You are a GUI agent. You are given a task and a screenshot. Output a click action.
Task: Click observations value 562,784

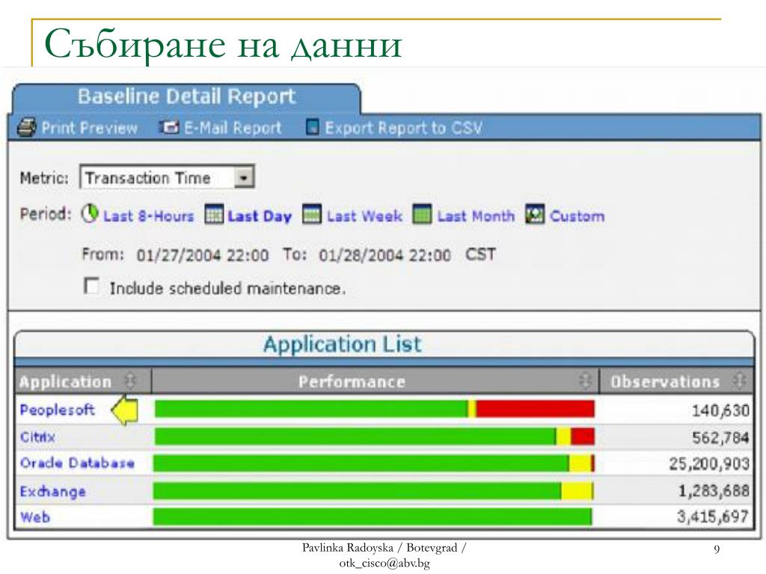(x=720, y=438)
